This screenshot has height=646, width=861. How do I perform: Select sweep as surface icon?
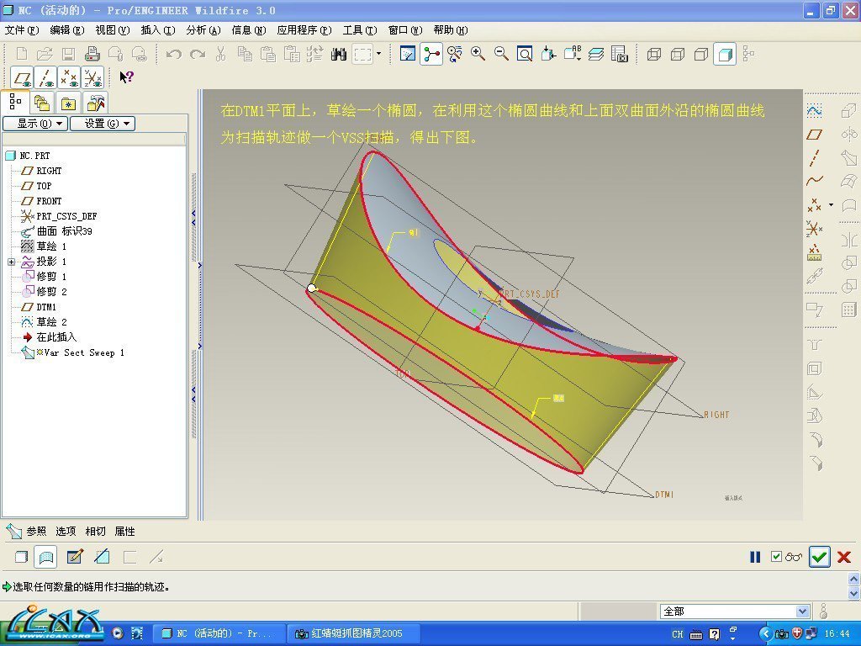coord(46,557)
